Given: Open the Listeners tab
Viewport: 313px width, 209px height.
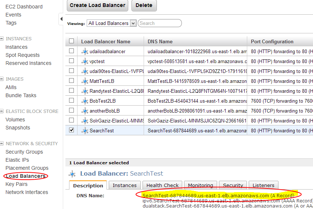Looking at the screenshot, I should click(263, 185).
